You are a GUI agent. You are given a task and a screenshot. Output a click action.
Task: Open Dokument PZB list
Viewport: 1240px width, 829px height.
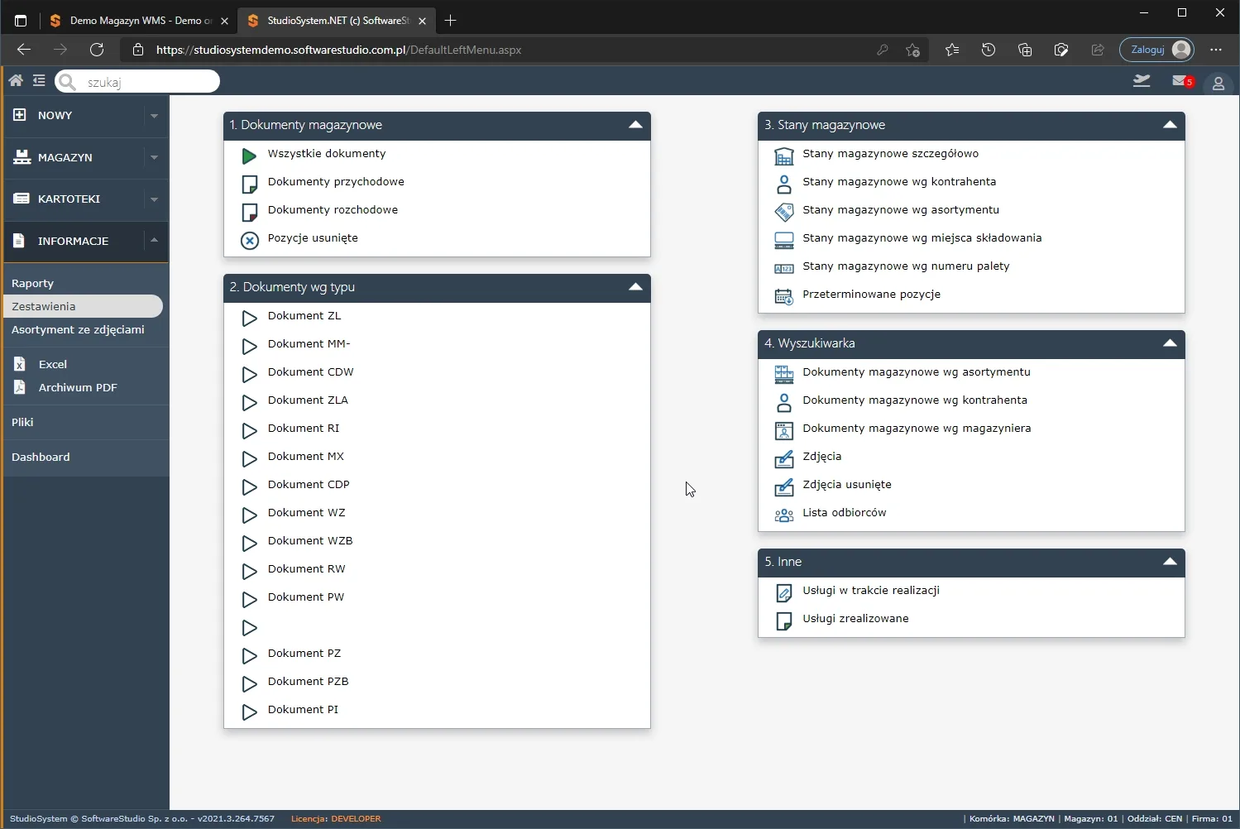click(x=308, y=681)
